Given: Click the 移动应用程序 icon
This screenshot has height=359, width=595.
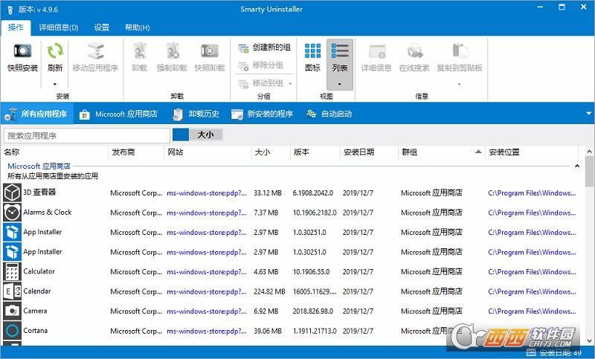Looking at the screenshot, I should (95, 51).
